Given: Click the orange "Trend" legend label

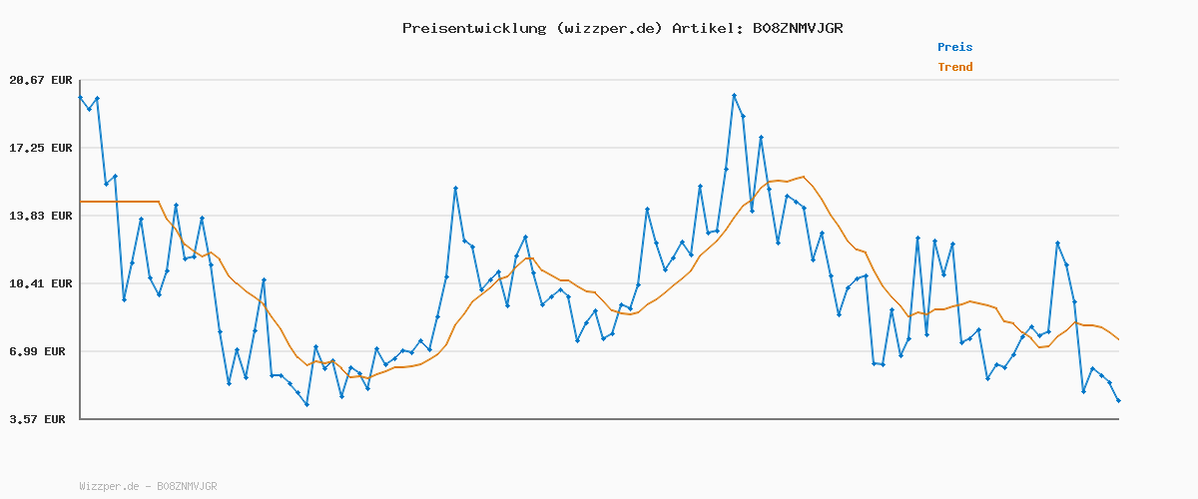Looking at the screenshot, I should (x=954, y=67).
